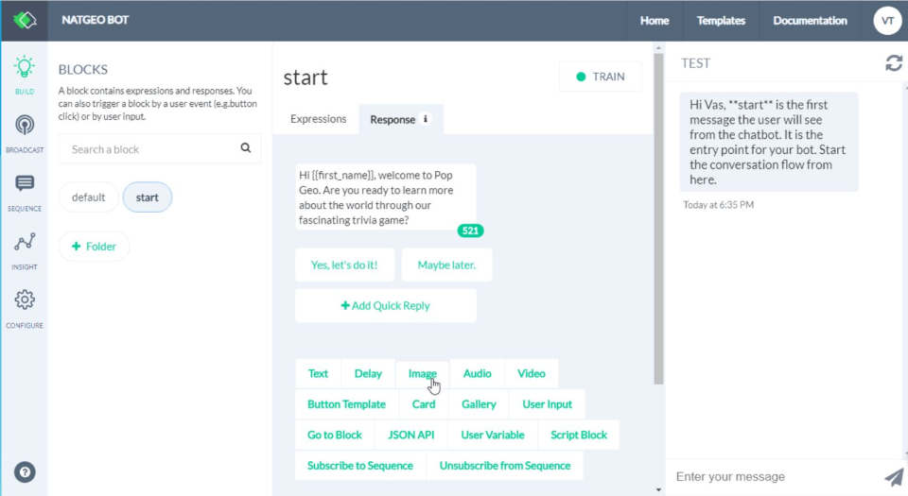
Task: Switch to the Expressions tab
Action: tap(318, 119)
